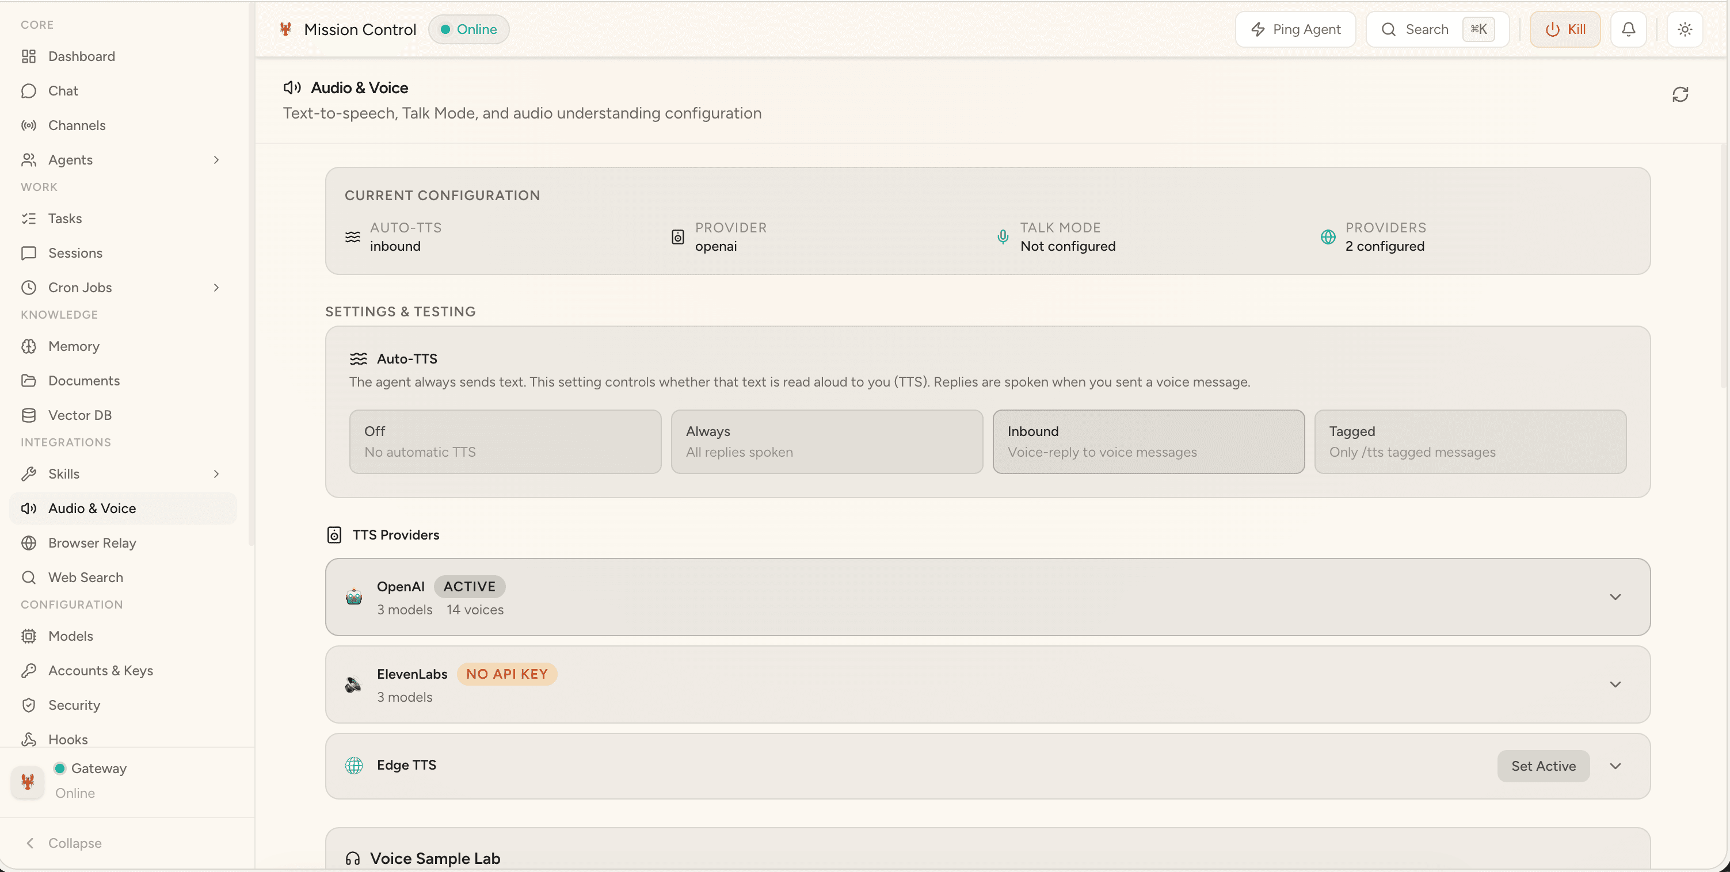Image resolution: width=1730 pixels, height=872 pixels.
Task: Select Chat in the sidebar
Action: pos(63,90)
